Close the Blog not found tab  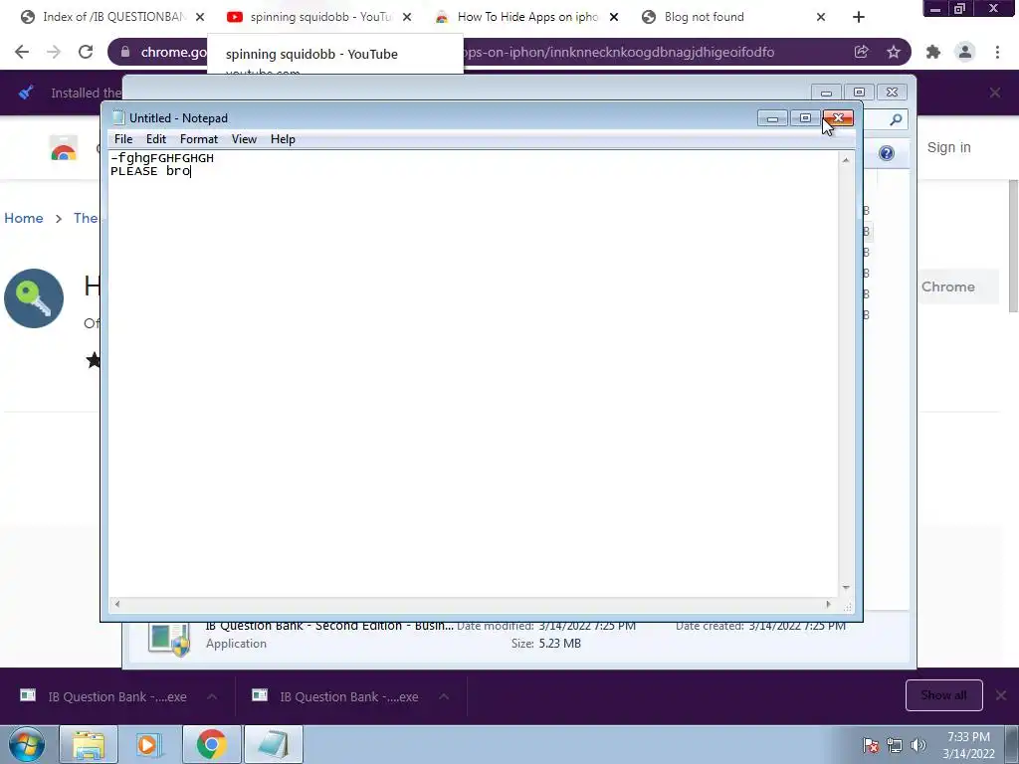(821, 17)
